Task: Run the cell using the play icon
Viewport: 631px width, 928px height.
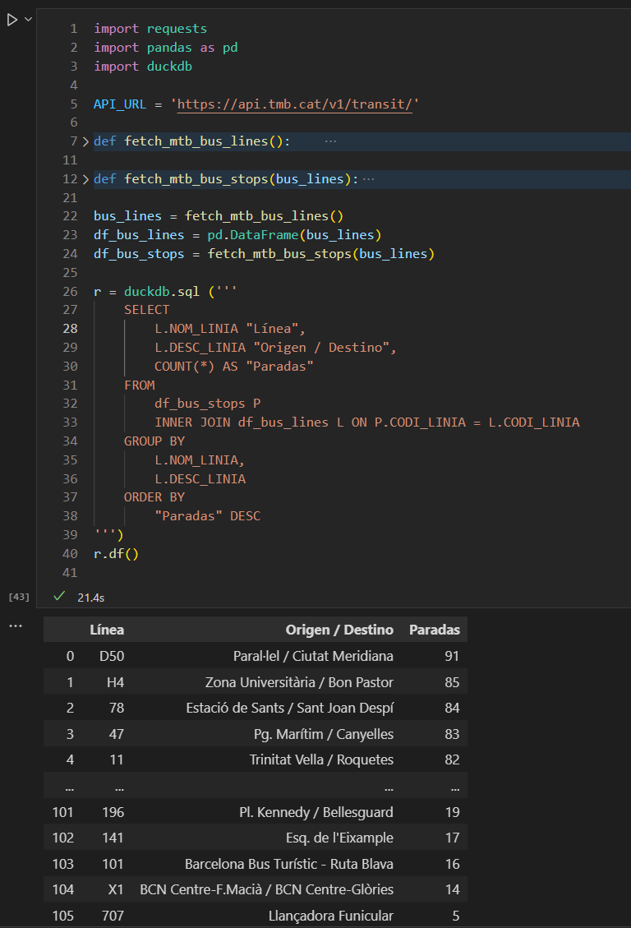Action: click(x=12, y=20)
